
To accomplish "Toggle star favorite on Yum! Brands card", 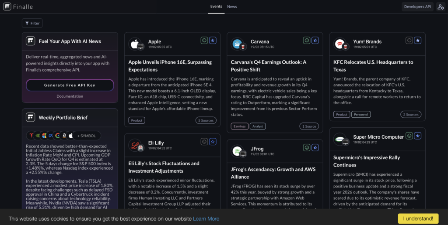I will (x=418, y=41).
